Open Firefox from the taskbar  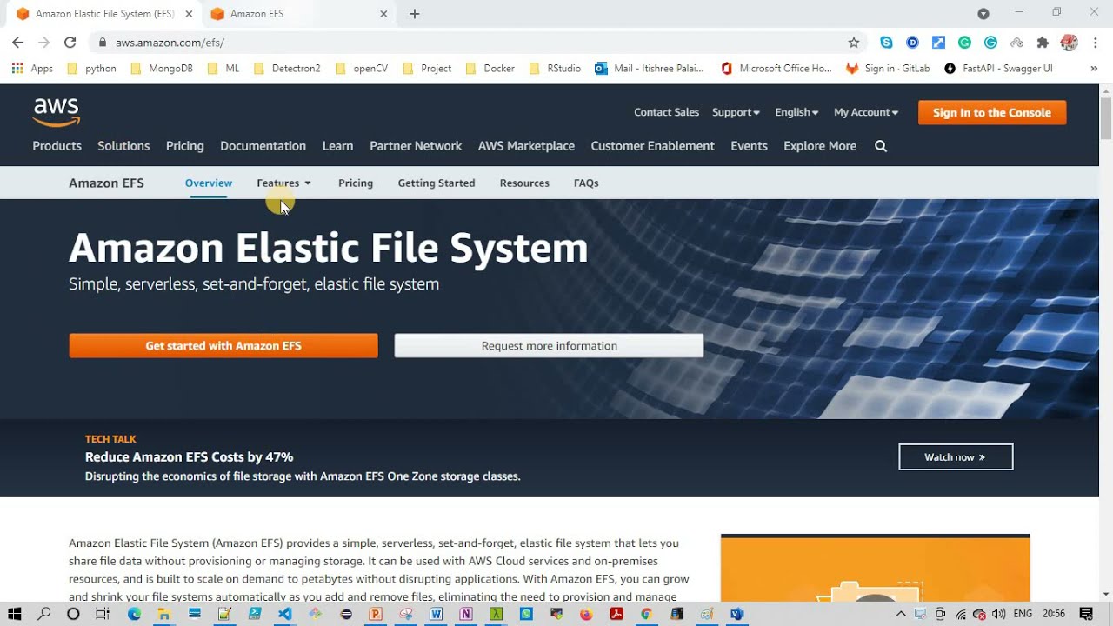pyautogui.click(x=586, y=614)
